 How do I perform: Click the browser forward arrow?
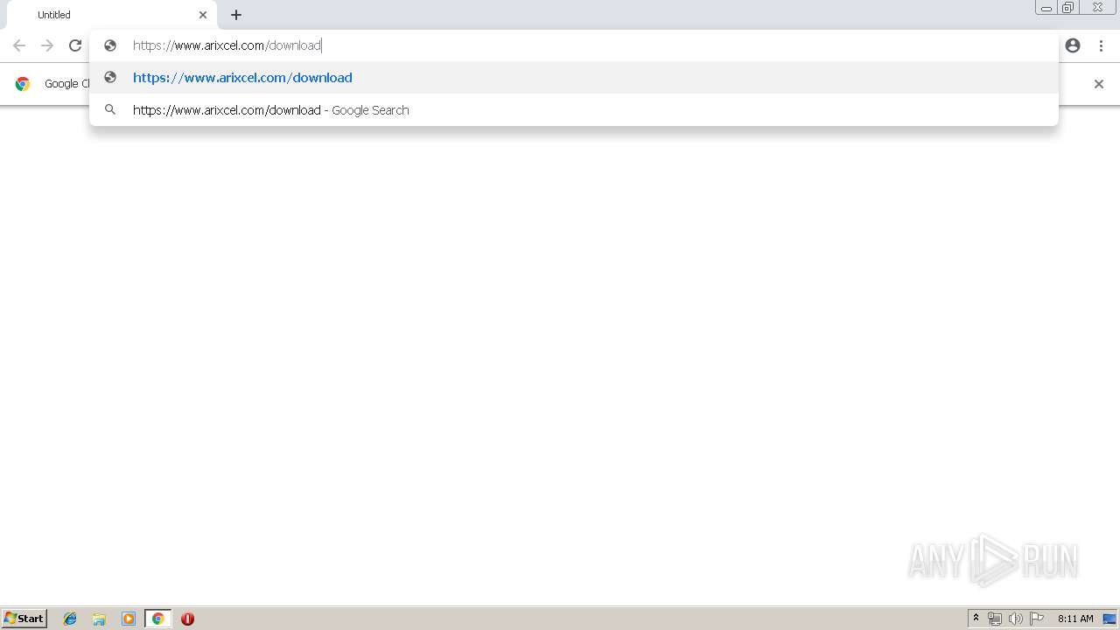[47, 45]
